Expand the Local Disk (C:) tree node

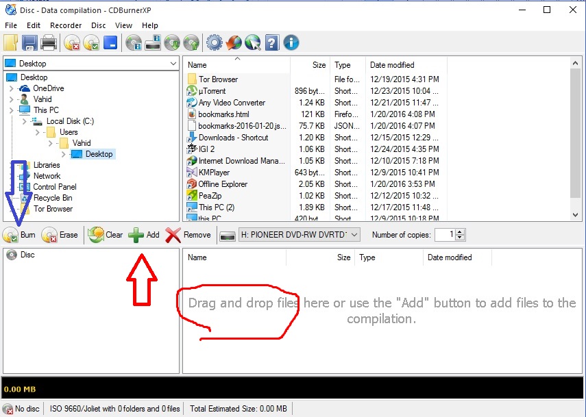tap(24, 121)
